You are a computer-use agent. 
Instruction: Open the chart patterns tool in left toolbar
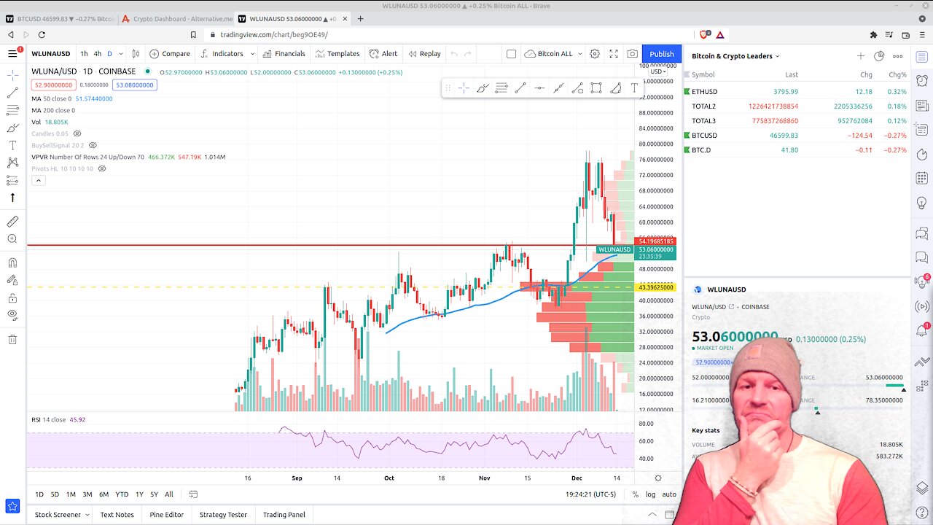click(12, 163)
